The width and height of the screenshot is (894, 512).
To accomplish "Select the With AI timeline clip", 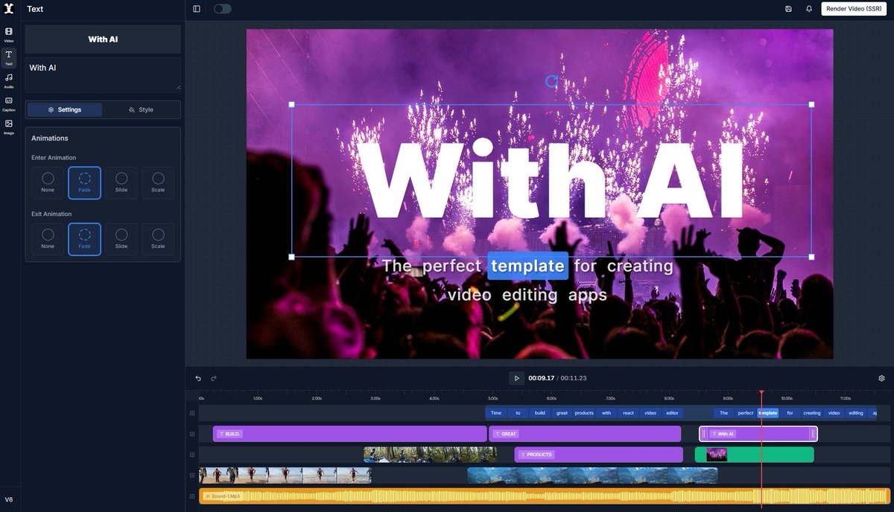I will point(758,434).
